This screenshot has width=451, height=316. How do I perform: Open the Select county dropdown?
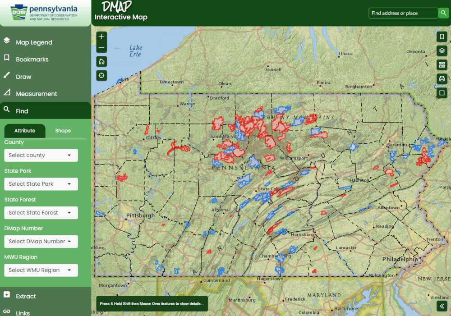click(x=41, y=155)
